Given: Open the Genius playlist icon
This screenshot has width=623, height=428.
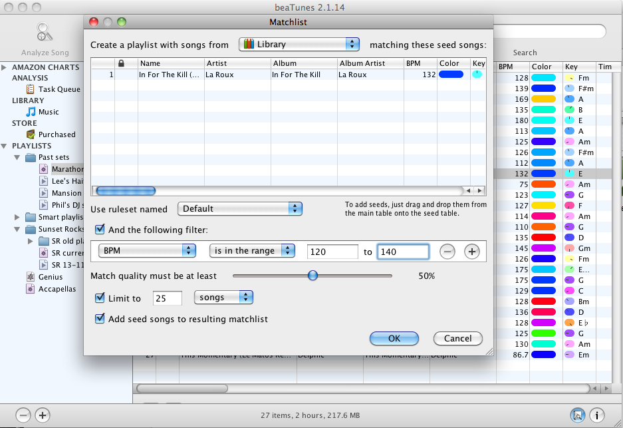Looking at the screenshot, I should [30, 277].
